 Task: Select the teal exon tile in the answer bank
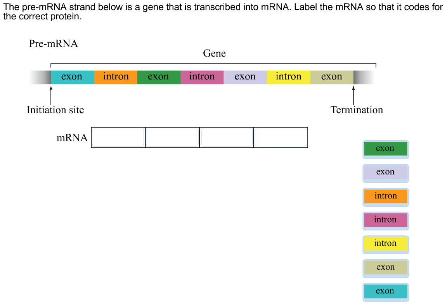pos(385,291)
